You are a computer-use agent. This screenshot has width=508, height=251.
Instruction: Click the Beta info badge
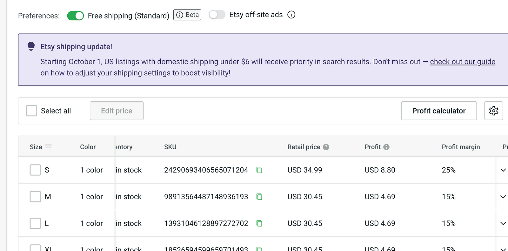pos(187,15)
